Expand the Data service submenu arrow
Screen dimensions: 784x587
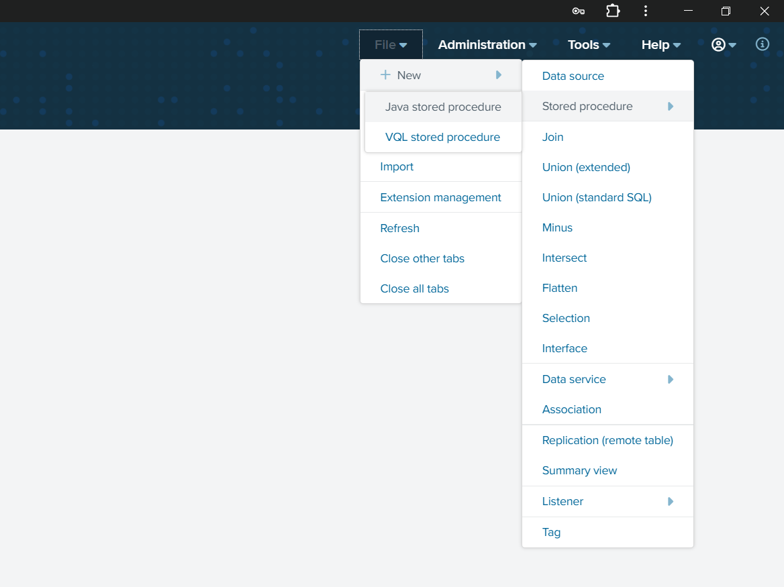pyautogui.click(x=671, y=379)
